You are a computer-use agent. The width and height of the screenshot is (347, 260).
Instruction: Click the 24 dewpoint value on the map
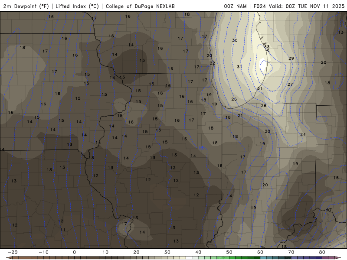[303, 134]
